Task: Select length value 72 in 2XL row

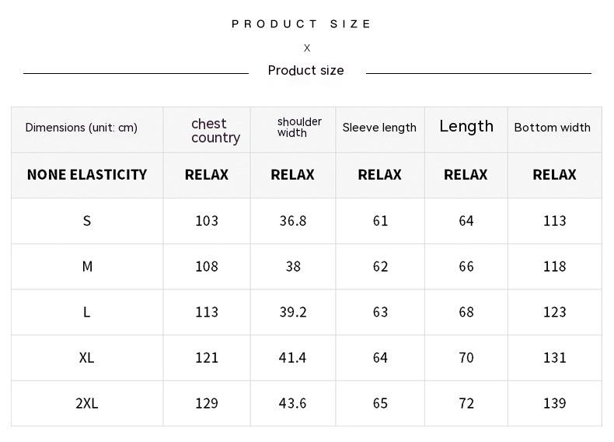Action: click(466, 403)
